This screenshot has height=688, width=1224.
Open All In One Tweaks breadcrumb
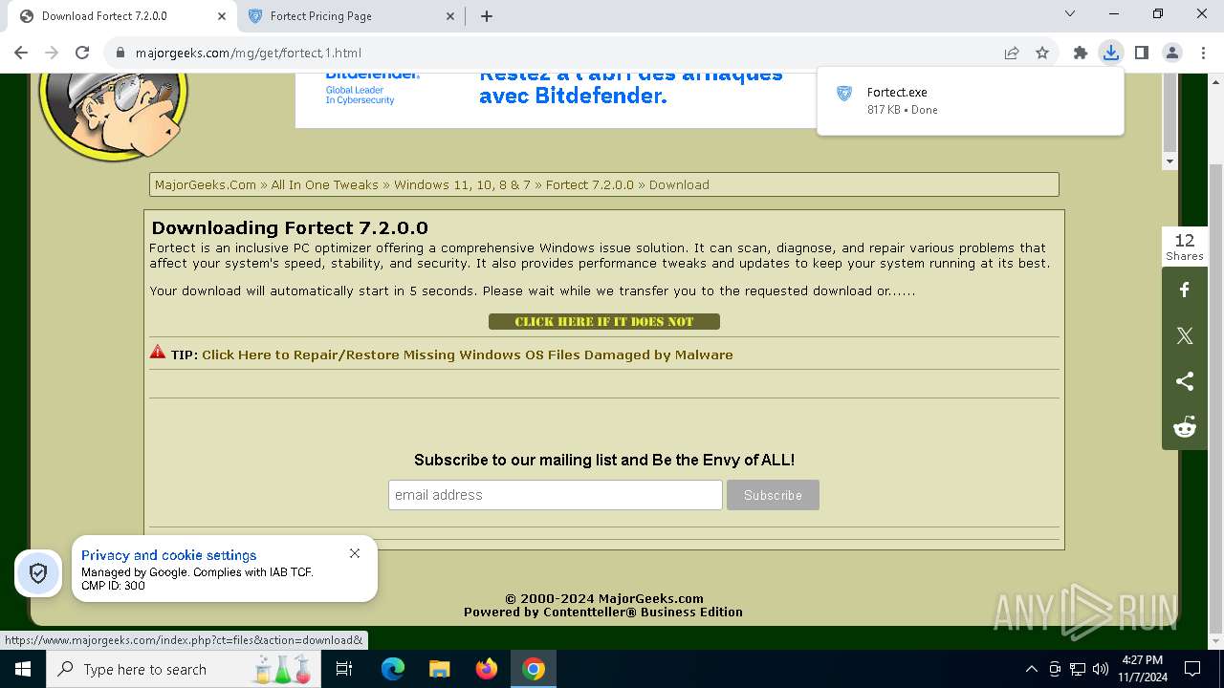pyautogui.click(x=325, y=184)
